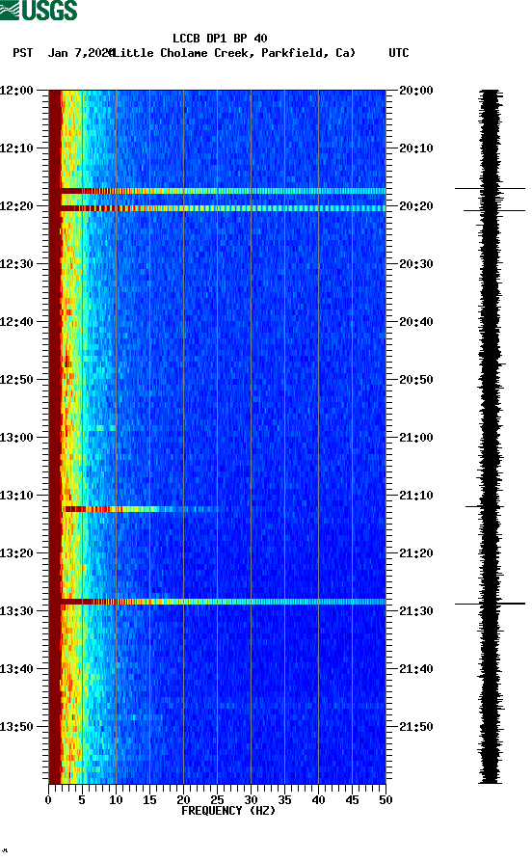The height and width of the screenshot is (861, 532).
Task: Click the seismogram spike near 12:17
Action: (490, 188)
